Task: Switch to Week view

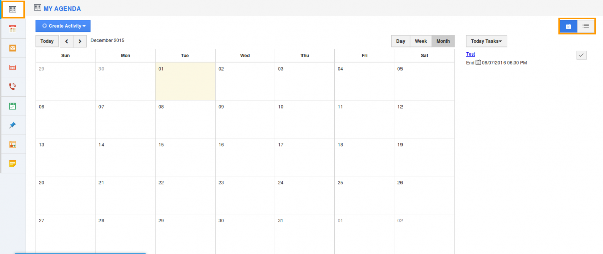Action: pos(421,41)
